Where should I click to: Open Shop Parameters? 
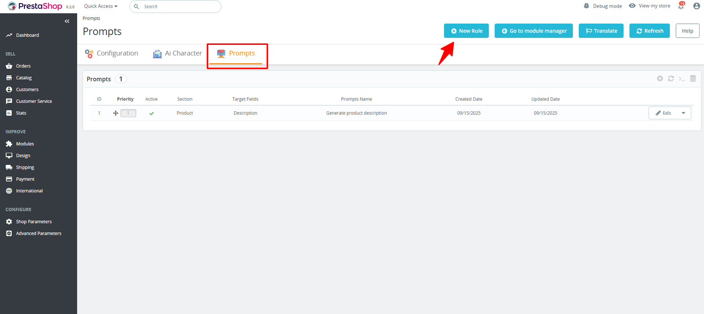[34, 222]
